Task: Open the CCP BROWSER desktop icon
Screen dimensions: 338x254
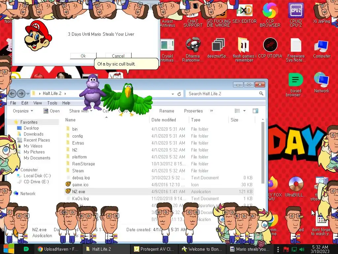Action: tap(270, 15)
